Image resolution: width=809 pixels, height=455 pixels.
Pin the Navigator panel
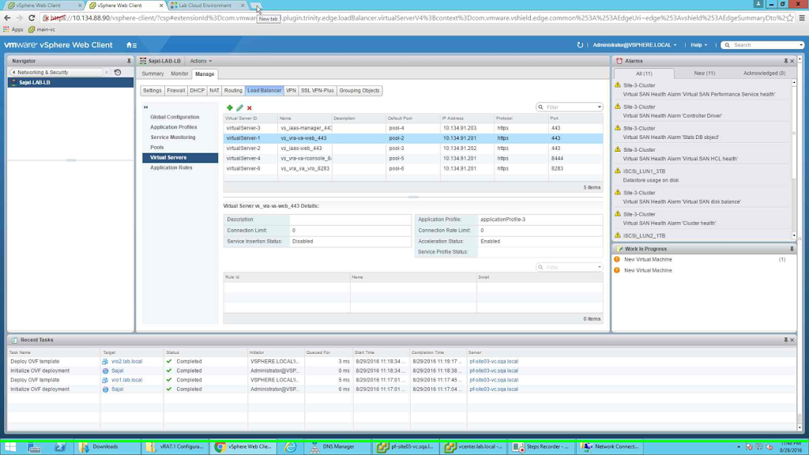pos(129,61)
